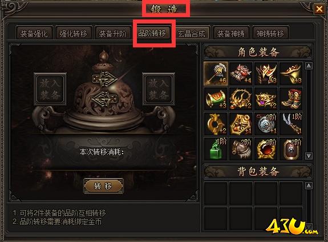Pick the +3 green scroll bracer icon
Image resolution: width=328 pixels, height=242 pixels.
216,99
